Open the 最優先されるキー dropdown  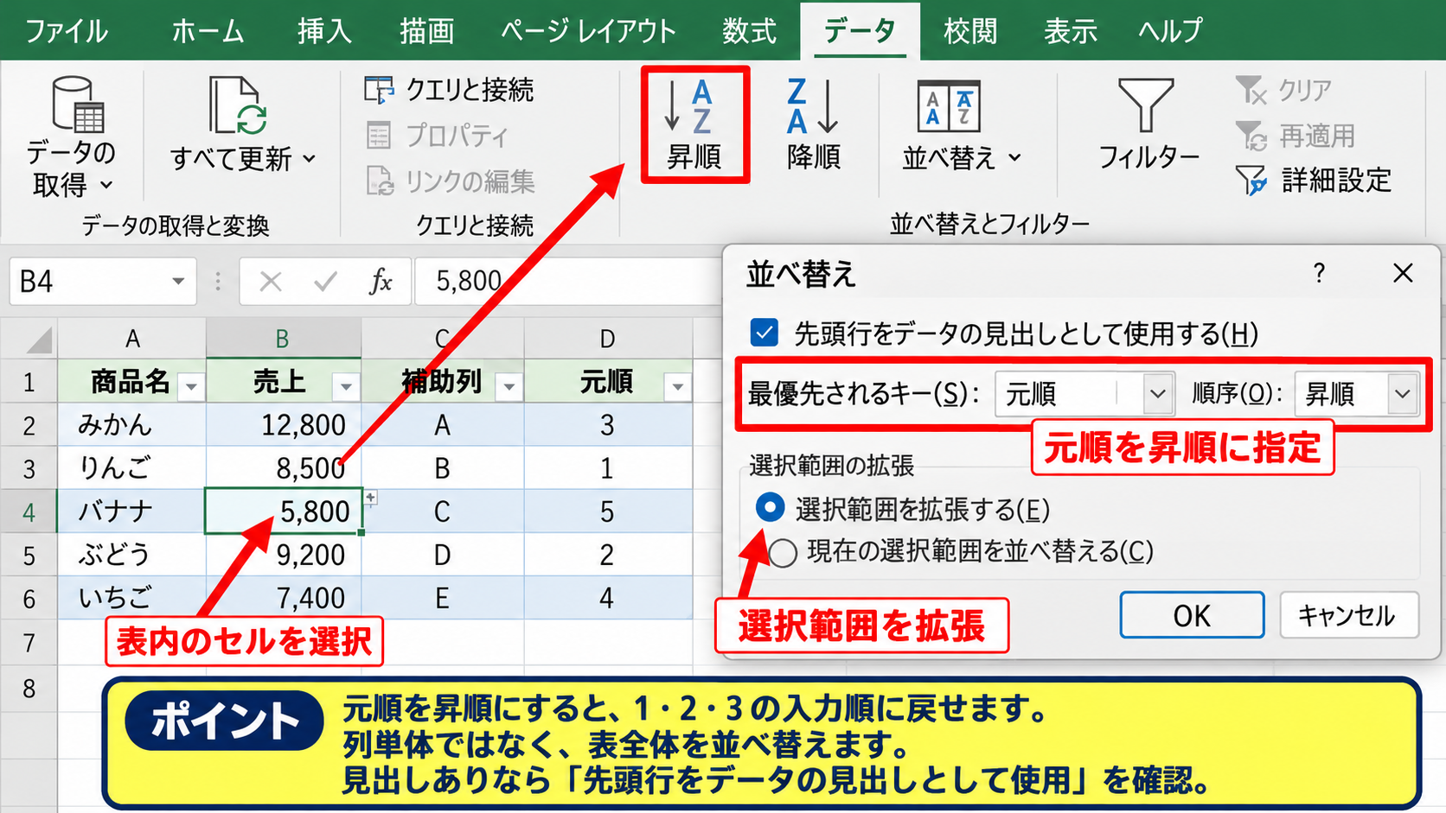(1158, 394)
